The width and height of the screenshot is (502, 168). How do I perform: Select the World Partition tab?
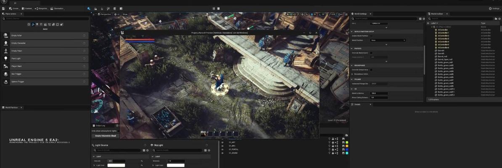11,108
